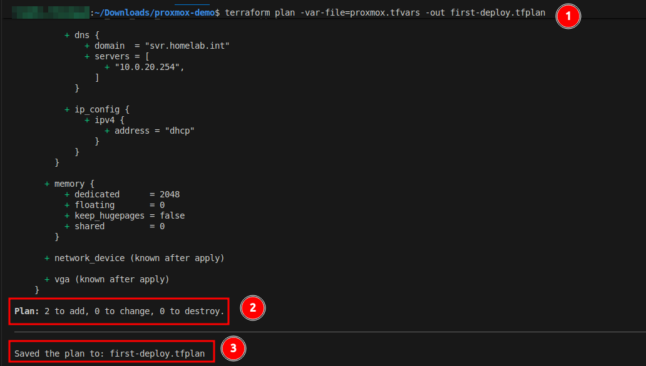
Task: Click the highlighted Plan summary box
Action: tap(119, 310)
